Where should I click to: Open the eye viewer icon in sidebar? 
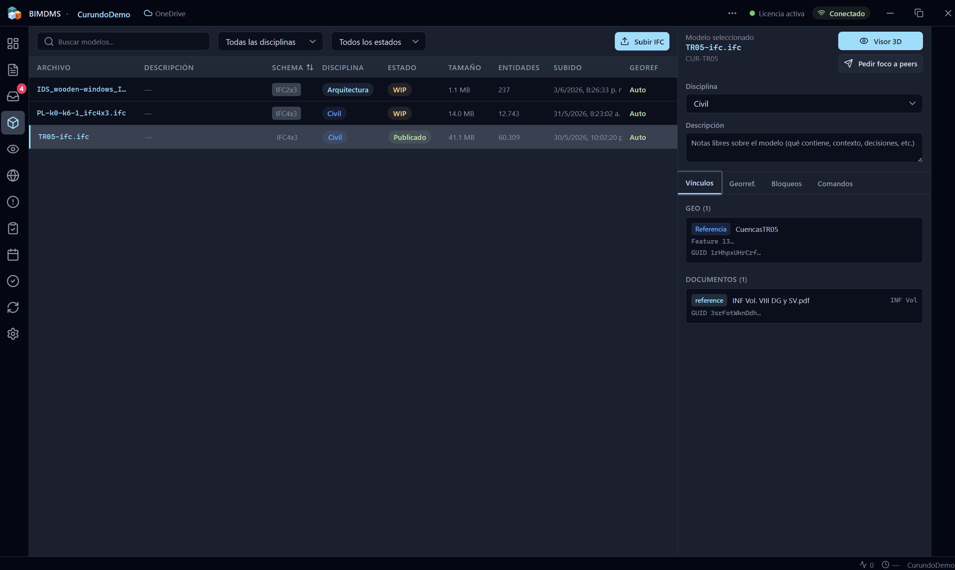coord(13,149)
